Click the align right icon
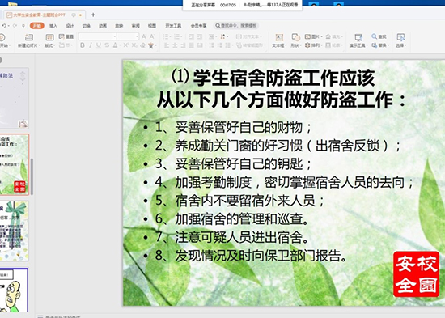Screen dimensions: 445x318 point(184,45)
